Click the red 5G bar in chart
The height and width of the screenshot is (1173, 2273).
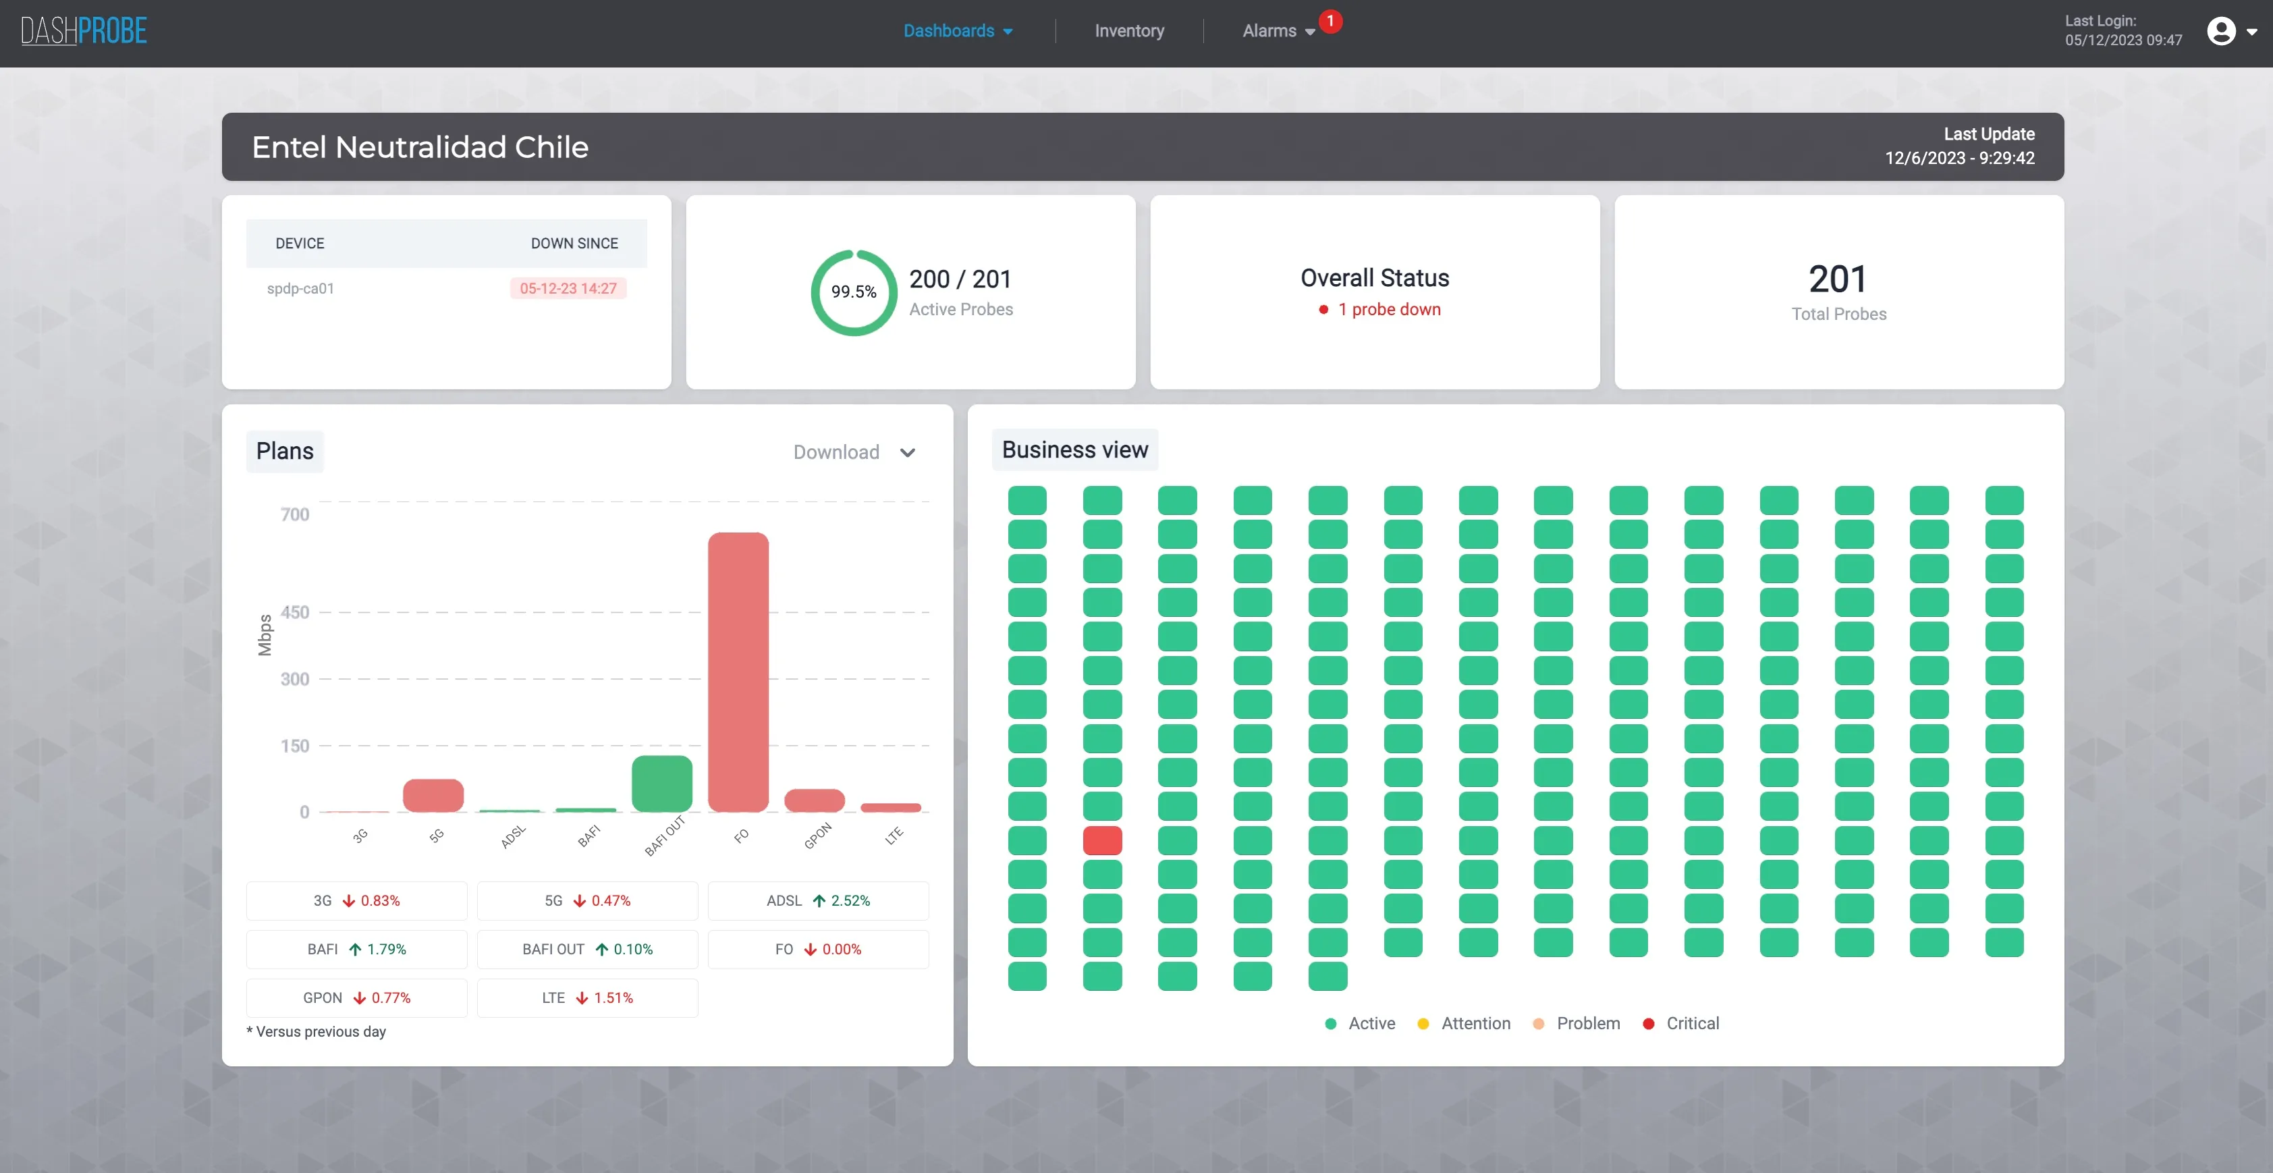tap(433, 795)
